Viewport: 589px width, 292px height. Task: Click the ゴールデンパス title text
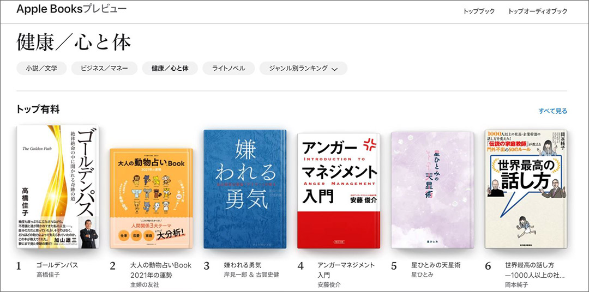click(57, 265)
